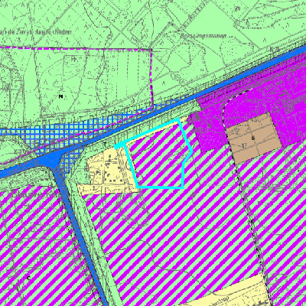Click the C label in striped zone
Viewport: 306px width, 306px height.
[28, 278]
